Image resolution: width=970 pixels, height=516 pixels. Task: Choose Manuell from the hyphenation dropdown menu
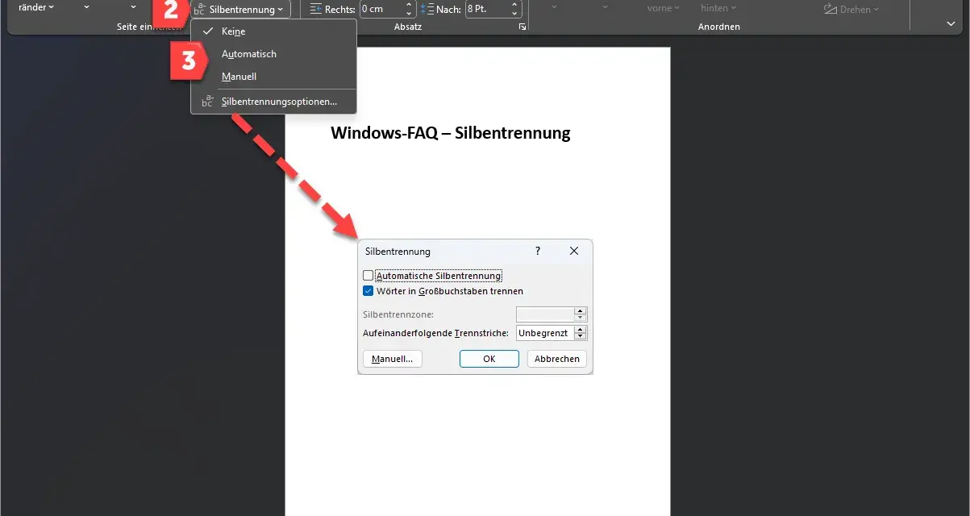273,77
